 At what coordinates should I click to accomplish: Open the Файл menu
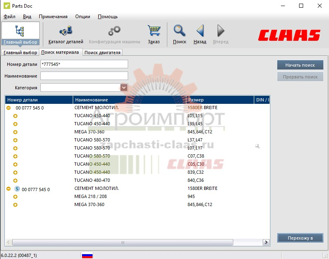(9, 17)
